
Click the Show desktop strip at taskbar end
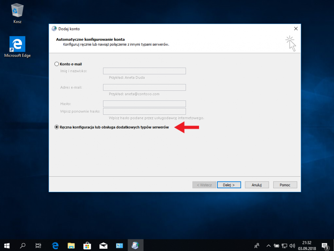click(333, 245)
